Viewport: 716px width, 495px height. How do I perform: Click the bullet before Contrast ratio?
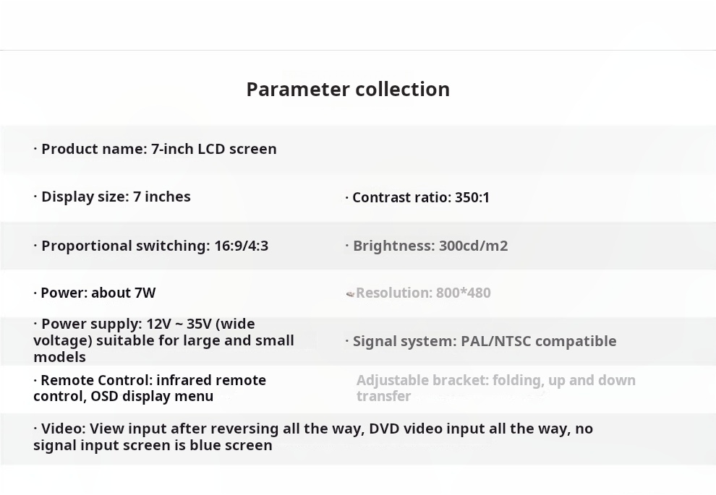click(347, 197)
